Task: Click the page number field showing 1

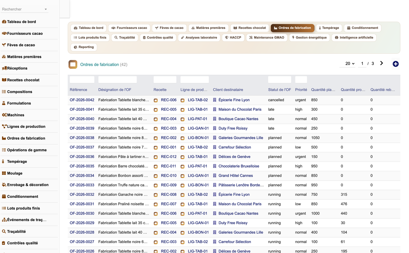Action: [x=362, y=64]
